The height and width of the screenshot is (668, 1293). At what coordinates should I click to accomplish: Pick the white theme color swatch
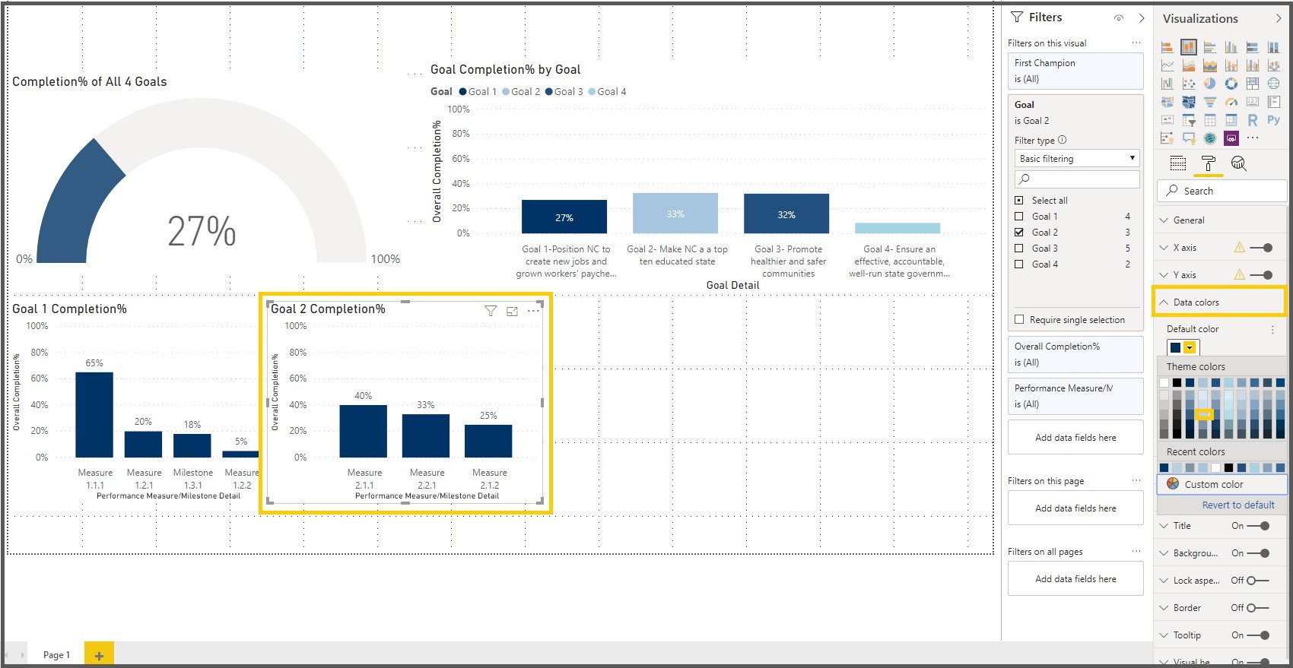[x=1164, y=382]
